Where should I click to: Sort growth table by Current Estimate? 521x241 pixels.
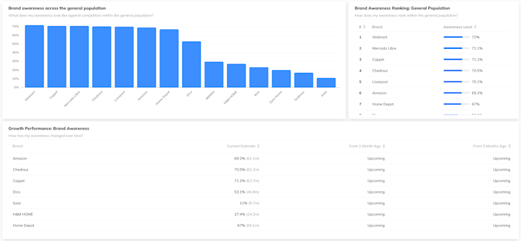(x=258, y=147)
